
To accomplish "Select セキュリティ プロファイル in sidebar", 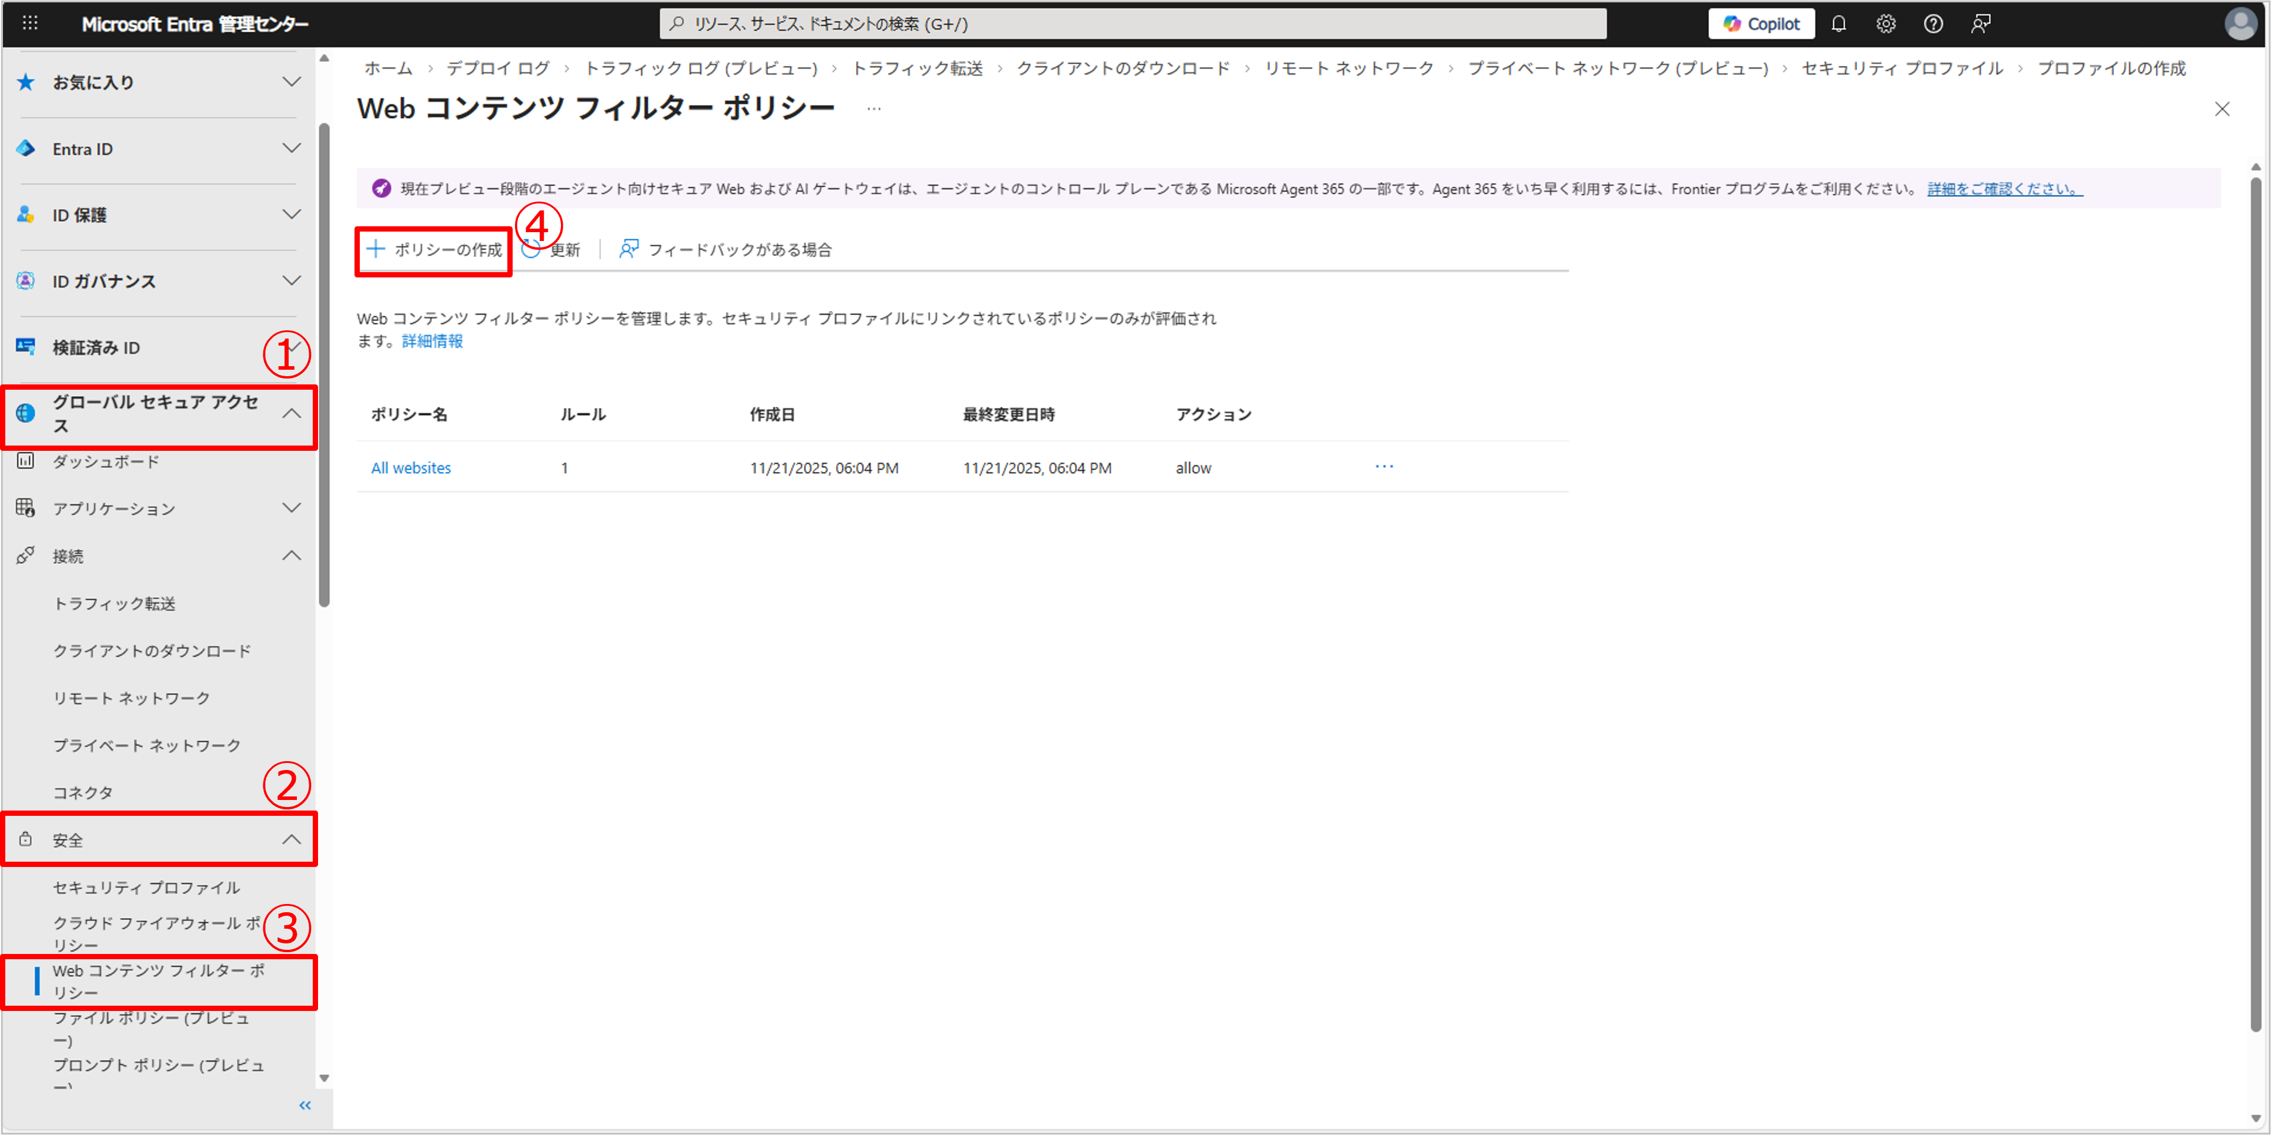I will pos(146,888).
